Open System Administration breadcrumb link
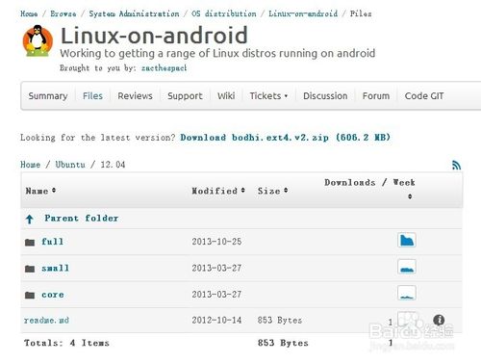Screen dimensions: 481x363 coord(134,13)
